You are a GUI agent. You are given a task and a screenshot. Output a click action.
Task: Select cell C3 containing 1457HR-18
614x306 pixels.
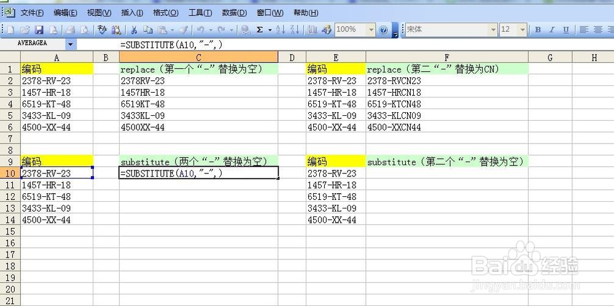[x=198, y=93]
